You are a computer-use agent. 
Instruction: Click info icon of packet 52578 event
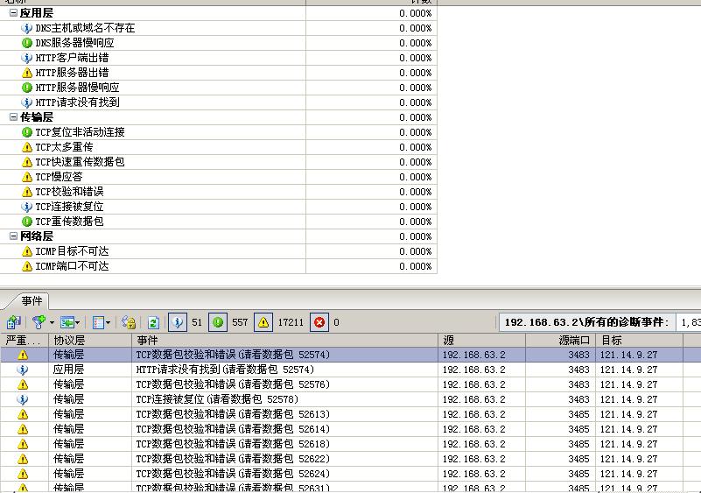coord(23,399)
